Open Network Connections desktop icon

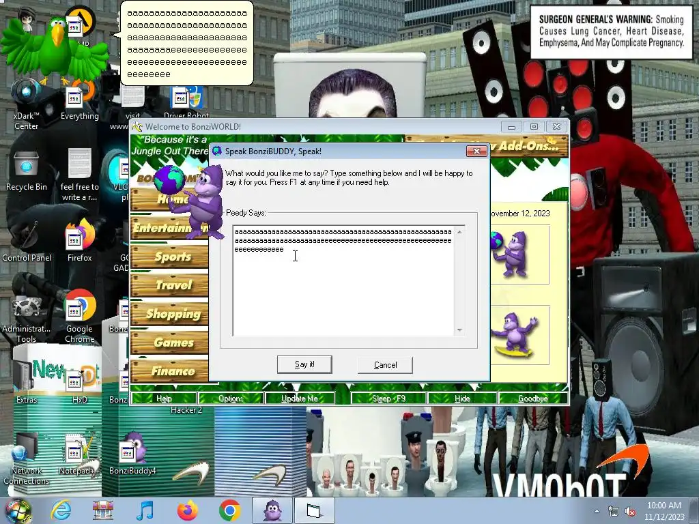pyautogui.click(x=27, y=459)
